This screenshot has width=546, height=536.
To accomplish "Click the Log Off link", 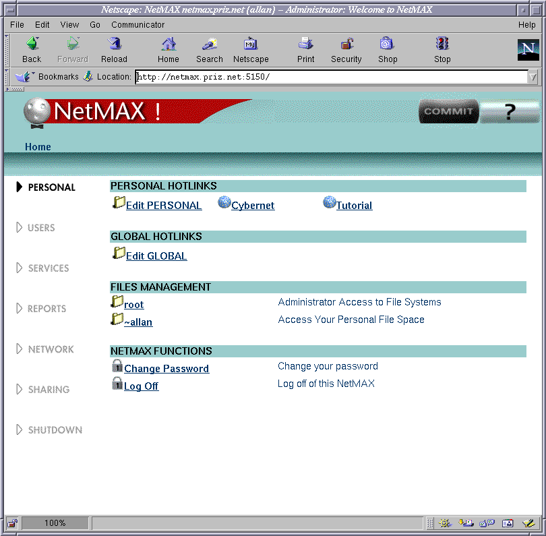I will coord(141,386).
